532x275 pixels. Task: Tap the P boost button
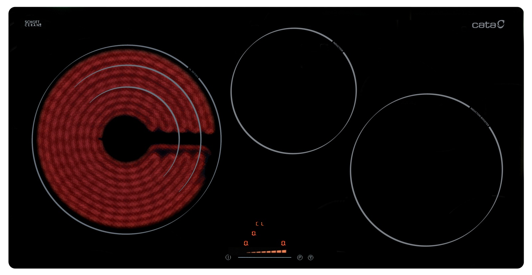tap(300, 257)
